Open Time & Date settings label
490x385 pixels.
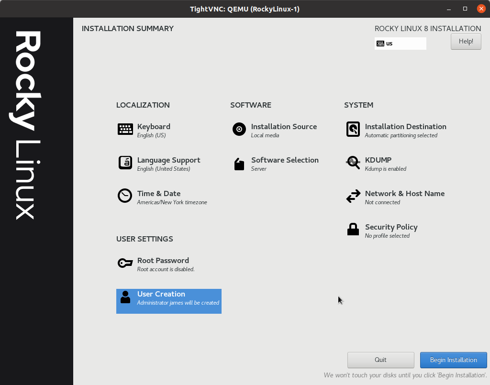(x=159, y=194)
